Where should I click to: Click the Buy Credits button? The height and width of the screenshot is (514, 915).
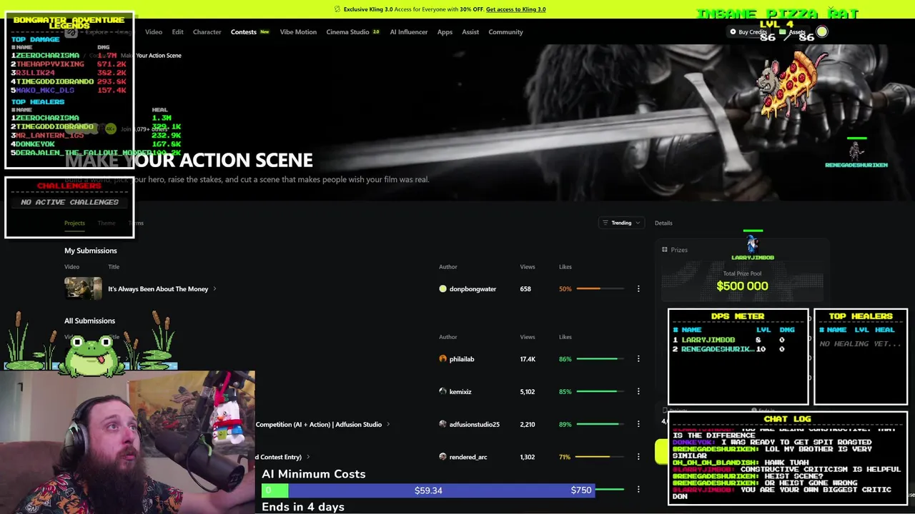[748, 32]
